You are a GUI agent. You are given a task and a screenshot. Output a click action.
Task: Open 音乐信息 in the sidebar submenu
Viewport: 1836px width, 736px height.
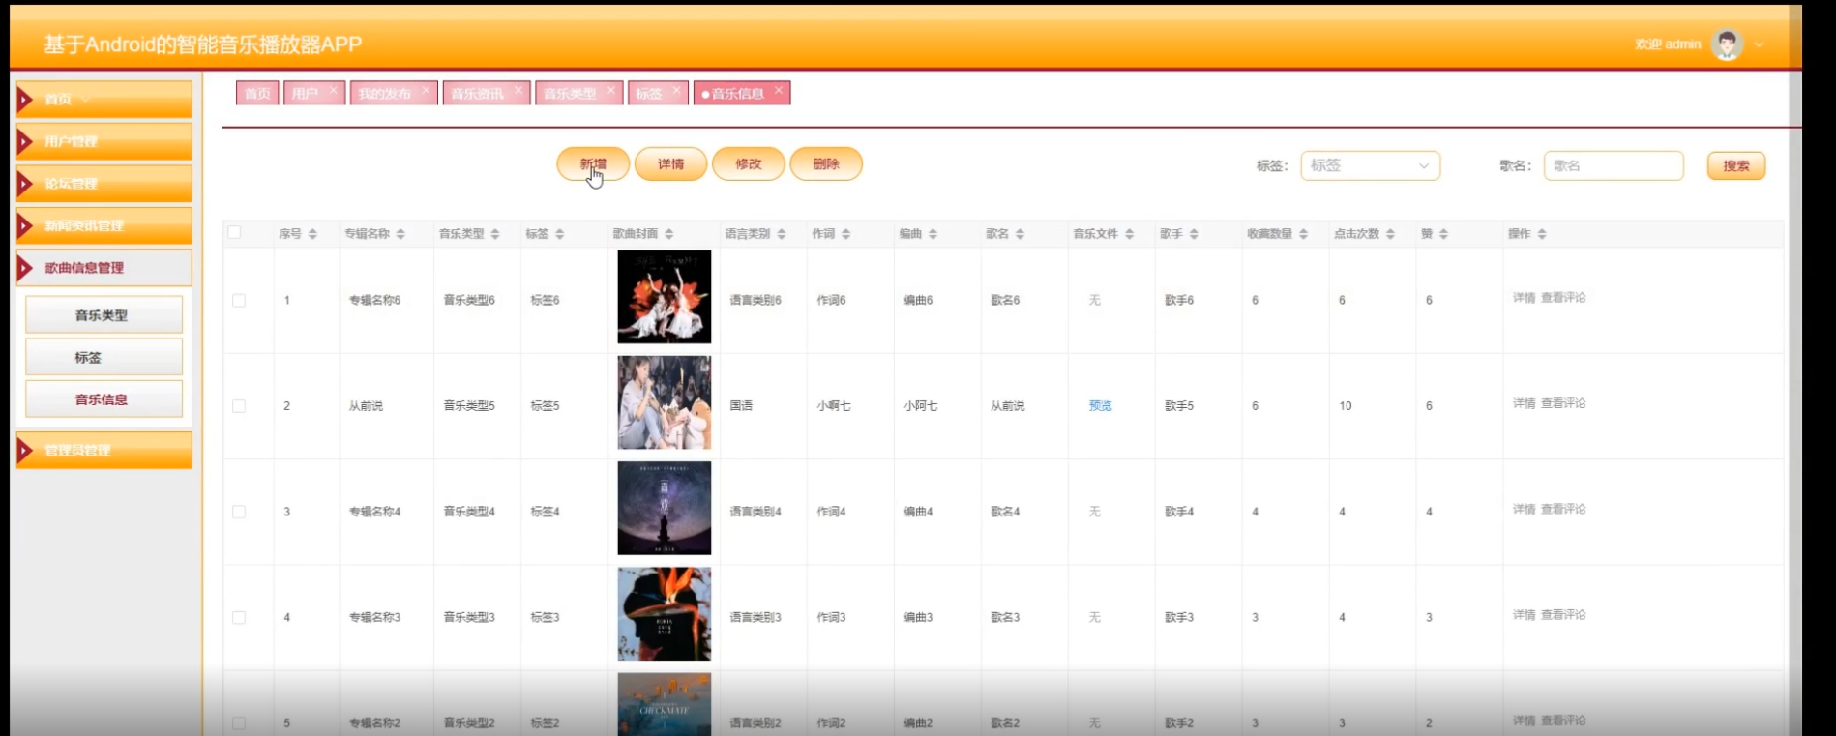tap(103, 399)
